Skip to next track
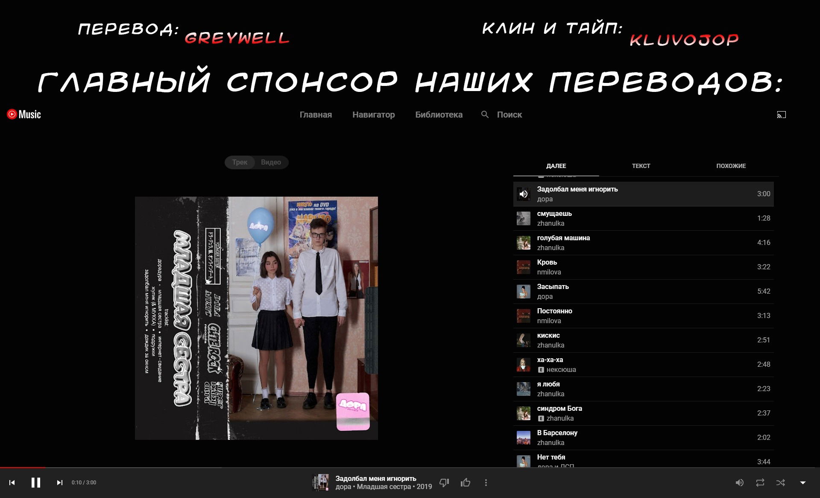820x498 pixels. [60, 483]
